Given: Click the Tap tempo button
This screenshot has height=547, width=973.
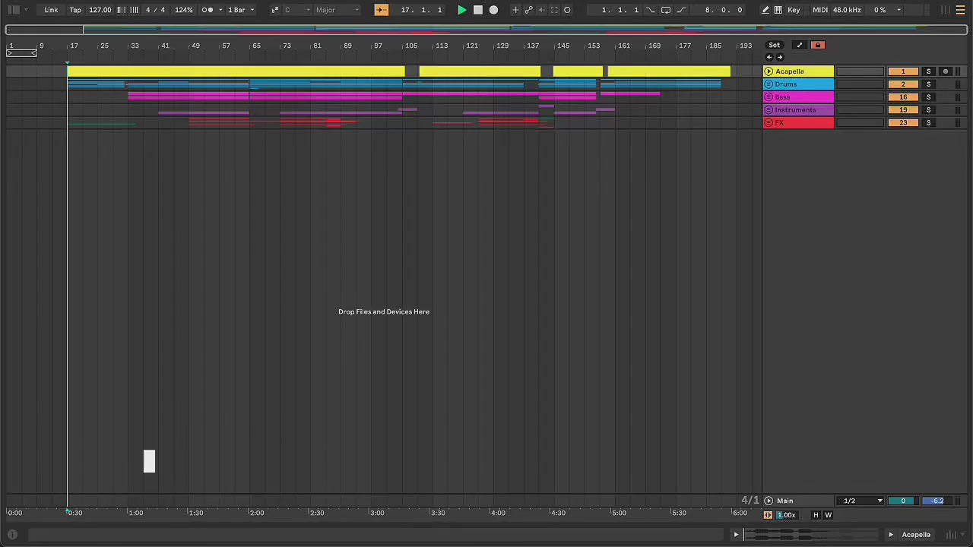Looking at the screenshot, I should click(x=75, y=10).
